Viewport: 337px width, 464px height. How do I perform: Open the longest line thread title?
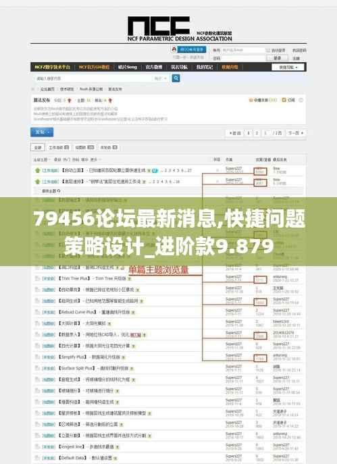tap(86, 446)
